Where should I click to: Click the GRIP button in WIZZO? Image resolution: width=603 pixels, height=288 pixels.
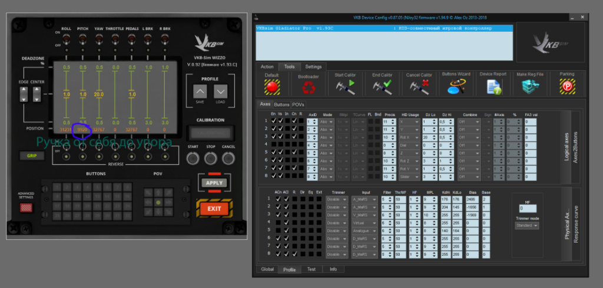coord(32,155)
